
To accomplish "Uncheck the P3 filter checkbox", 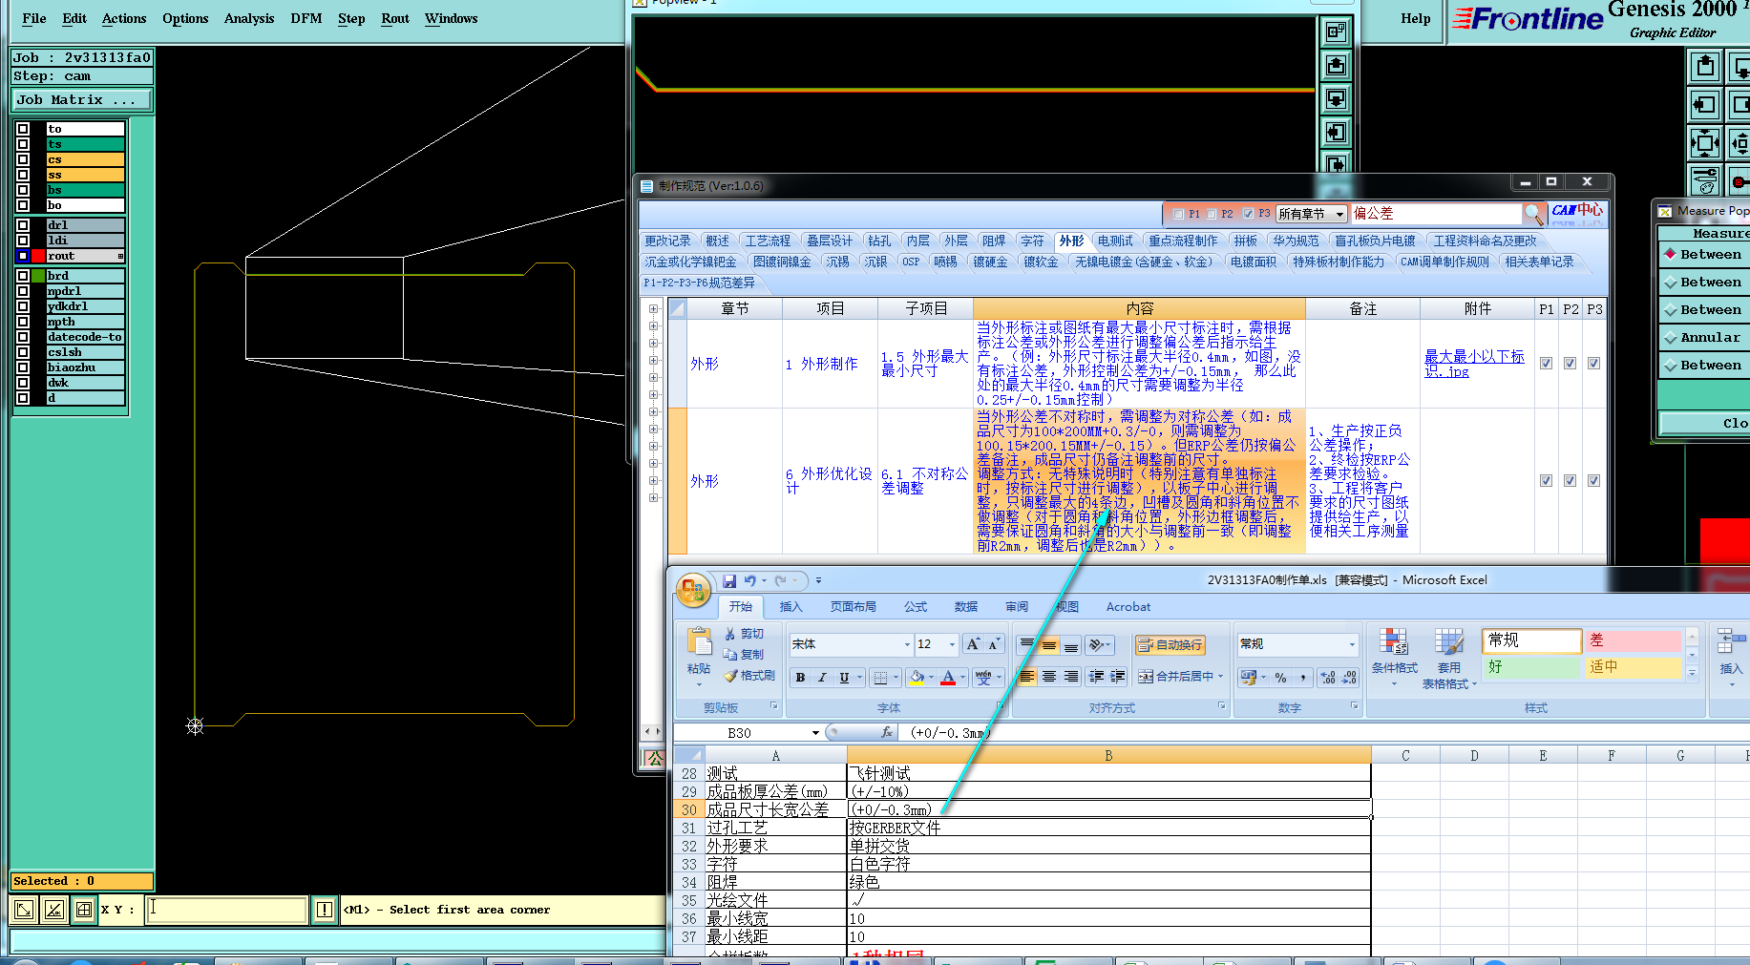I will [x=1248, y=214].
